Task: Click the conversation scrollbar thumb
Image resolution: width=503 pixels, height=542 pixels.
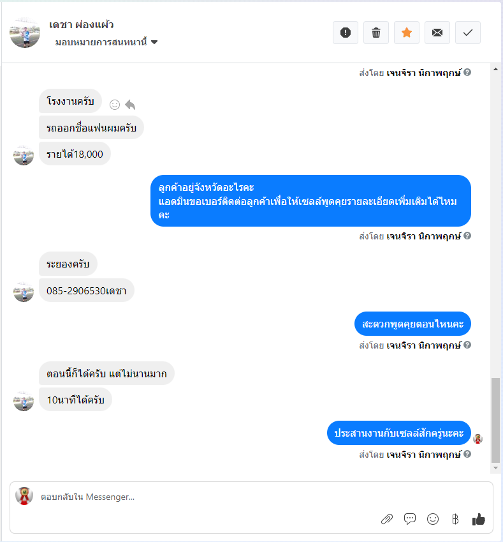Action: click(495, 420)
